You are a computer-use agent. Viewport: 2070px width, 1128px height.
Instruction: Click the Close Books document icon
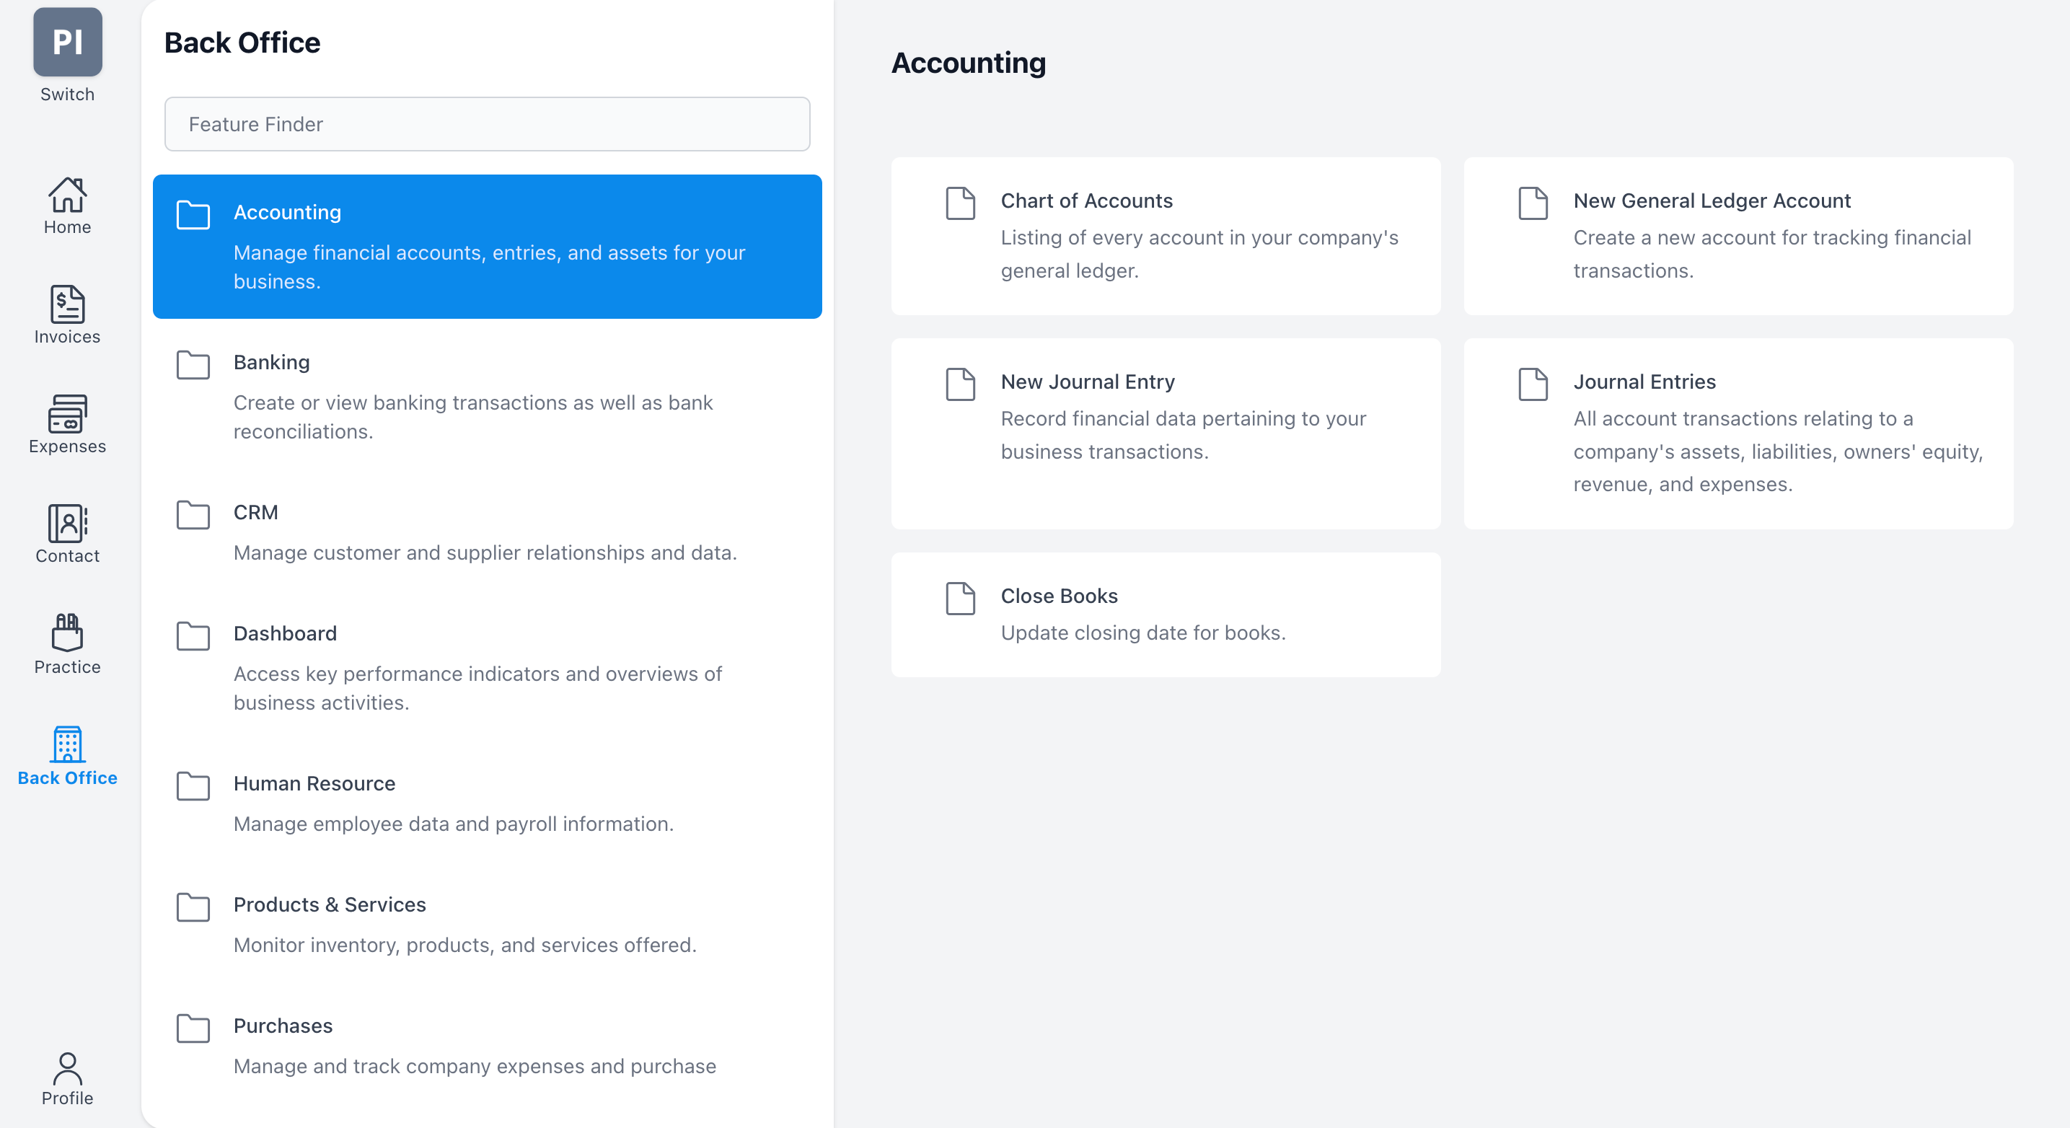point(959,599)
